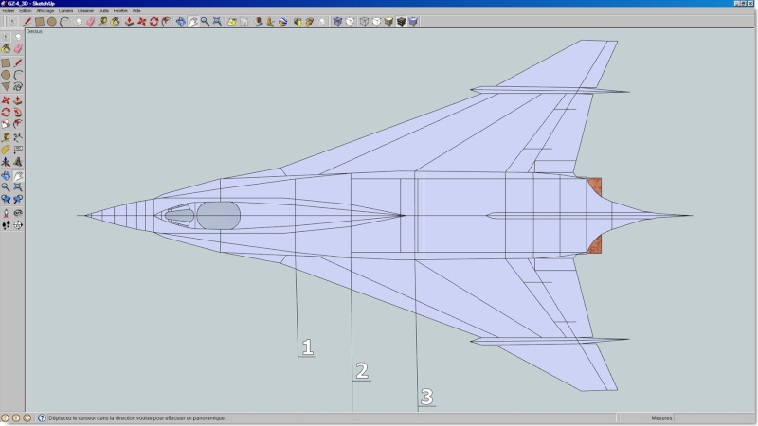This screenshot has width=758, height=426.
Task: Select the Rotate tool in the left palette
Action: click(6, 112)
